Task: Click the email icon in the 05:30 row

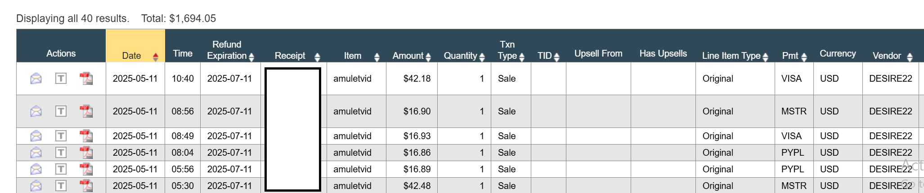Action: (36, 186)
